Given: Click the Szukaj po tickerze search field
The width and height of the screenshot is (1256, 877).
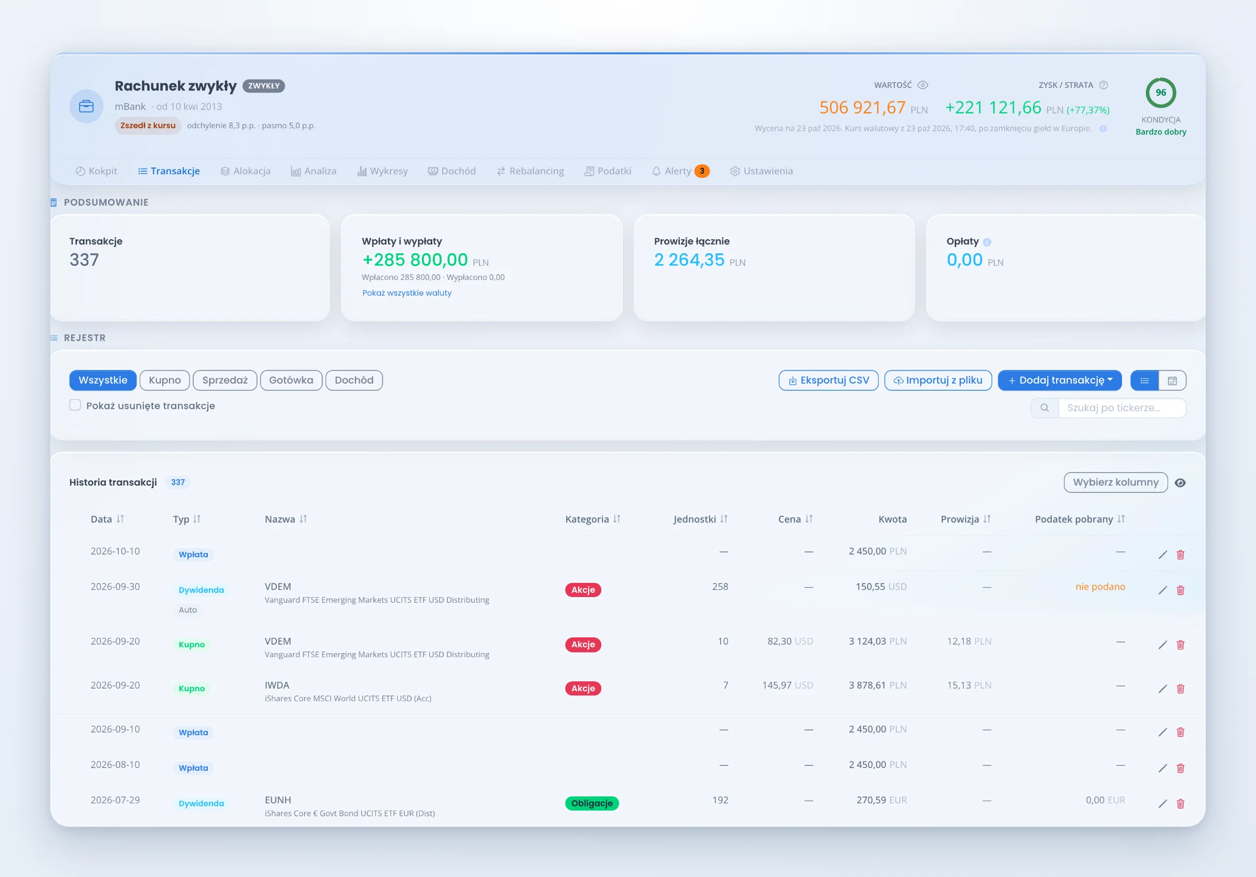Looking at the screenshot, I should point(1122,408).
